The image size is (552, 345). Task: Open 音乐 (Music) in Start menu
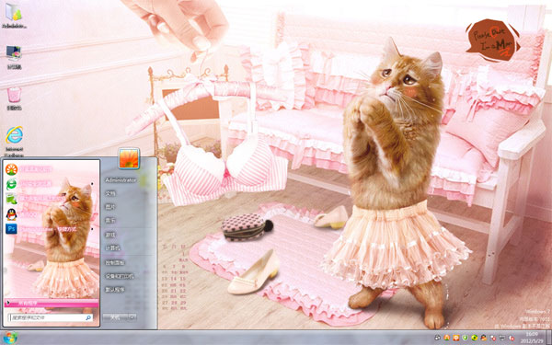click(110, 221)
